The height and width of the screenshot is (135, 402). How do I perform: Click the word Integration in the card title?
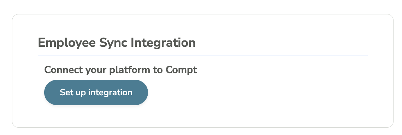[x=163, y=43]
